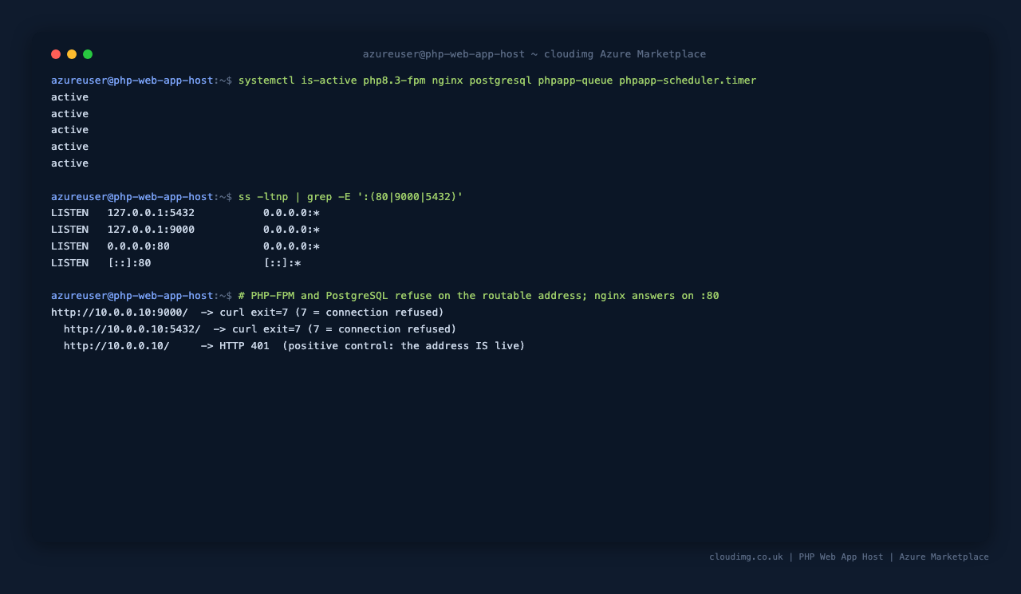Image resolution: width=1021 pixels, height=594 pixels.
Task: Click the last 'active' output line
Action: (x=70, y=163)
